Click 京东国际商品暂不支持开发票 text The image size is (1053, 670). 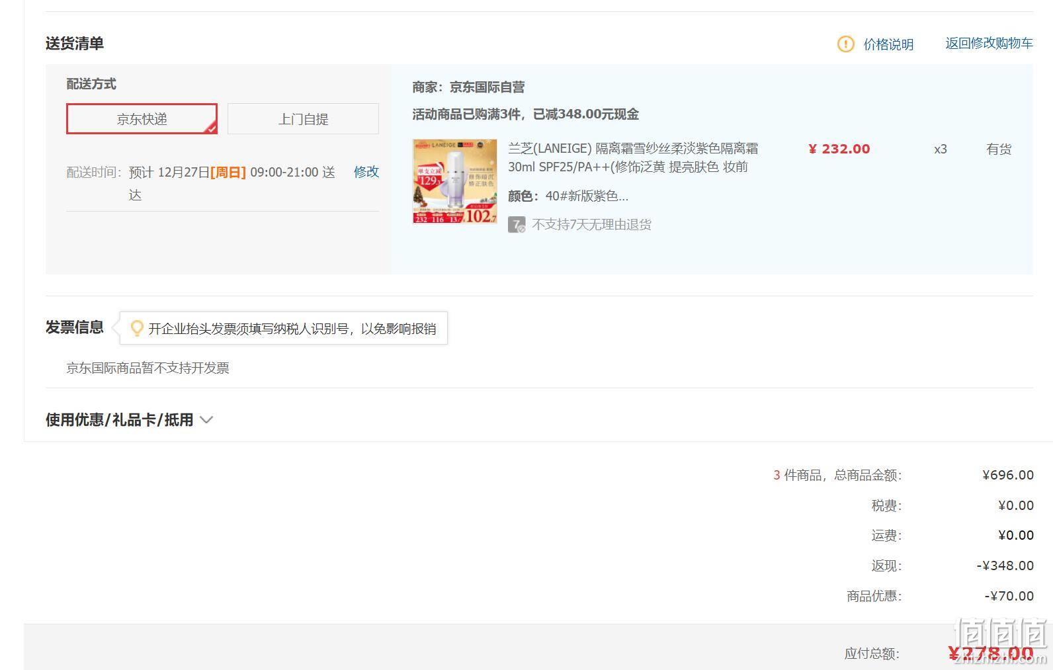tap(147, 368)
